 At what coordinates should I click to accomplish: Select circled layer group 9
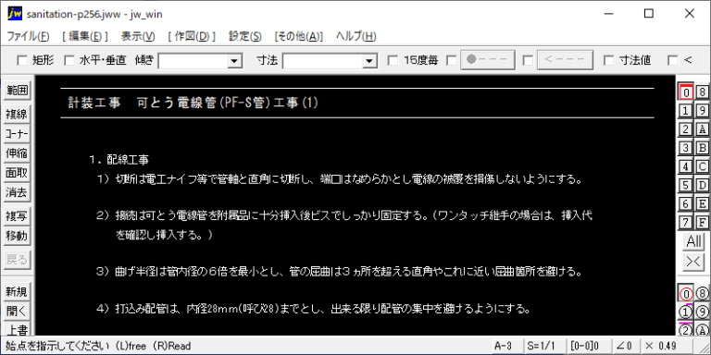click(703, 312)
